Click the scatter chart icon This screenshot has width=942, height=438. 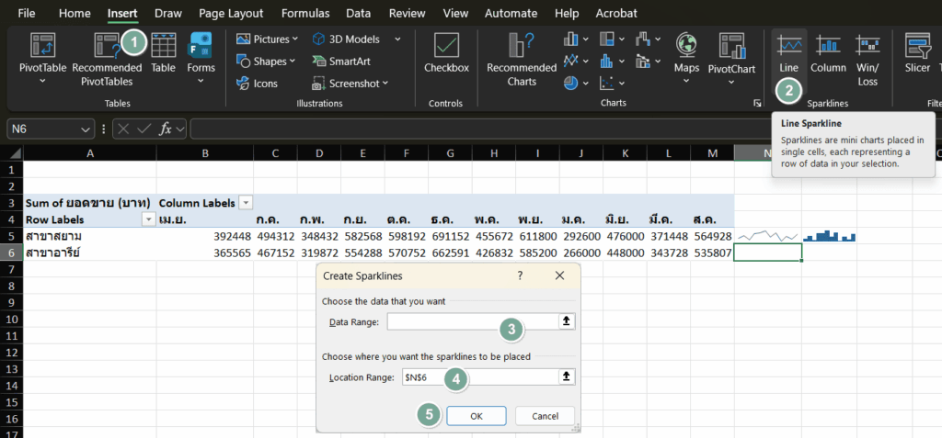[x=607, y=83]
